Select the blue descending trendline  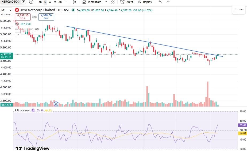point(144,41)
